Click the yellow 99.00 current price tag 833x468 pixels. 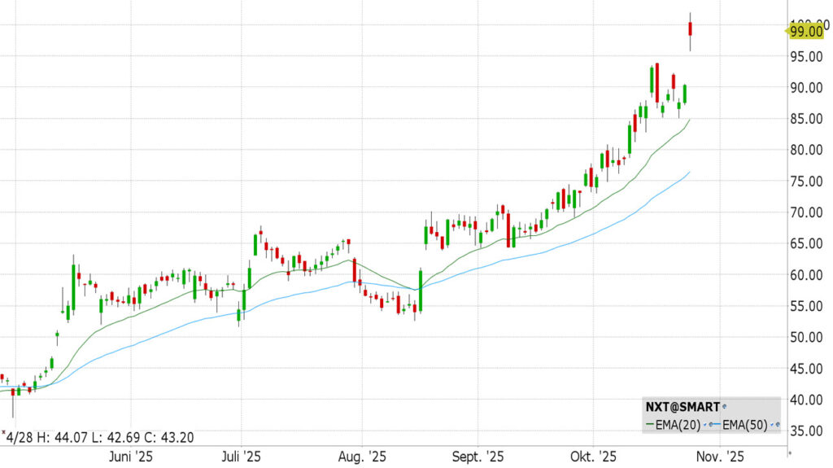[805, 31]
